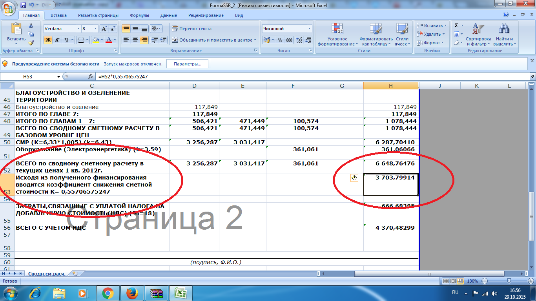Adjust the zoom slider handle
The image size is (536, 301).
[x=509, y=281]
